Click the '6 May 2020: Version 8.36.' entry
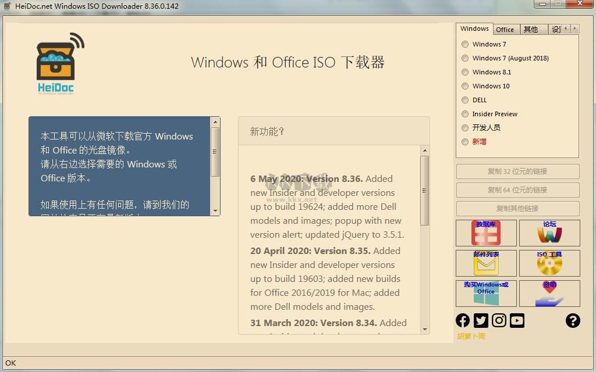 306,179
